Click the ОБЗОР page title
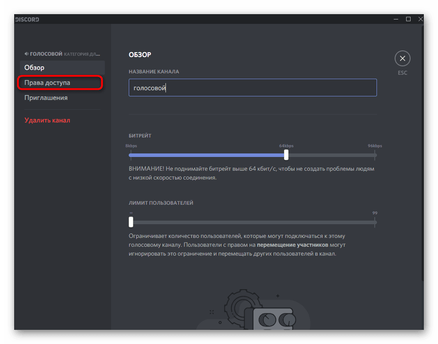The image size is (438, 344). [140, 55]
